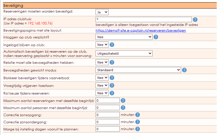Open help for Correctie zonsopgang
Image resolution: width=219 pixels, height=135 pixels.
137,115
